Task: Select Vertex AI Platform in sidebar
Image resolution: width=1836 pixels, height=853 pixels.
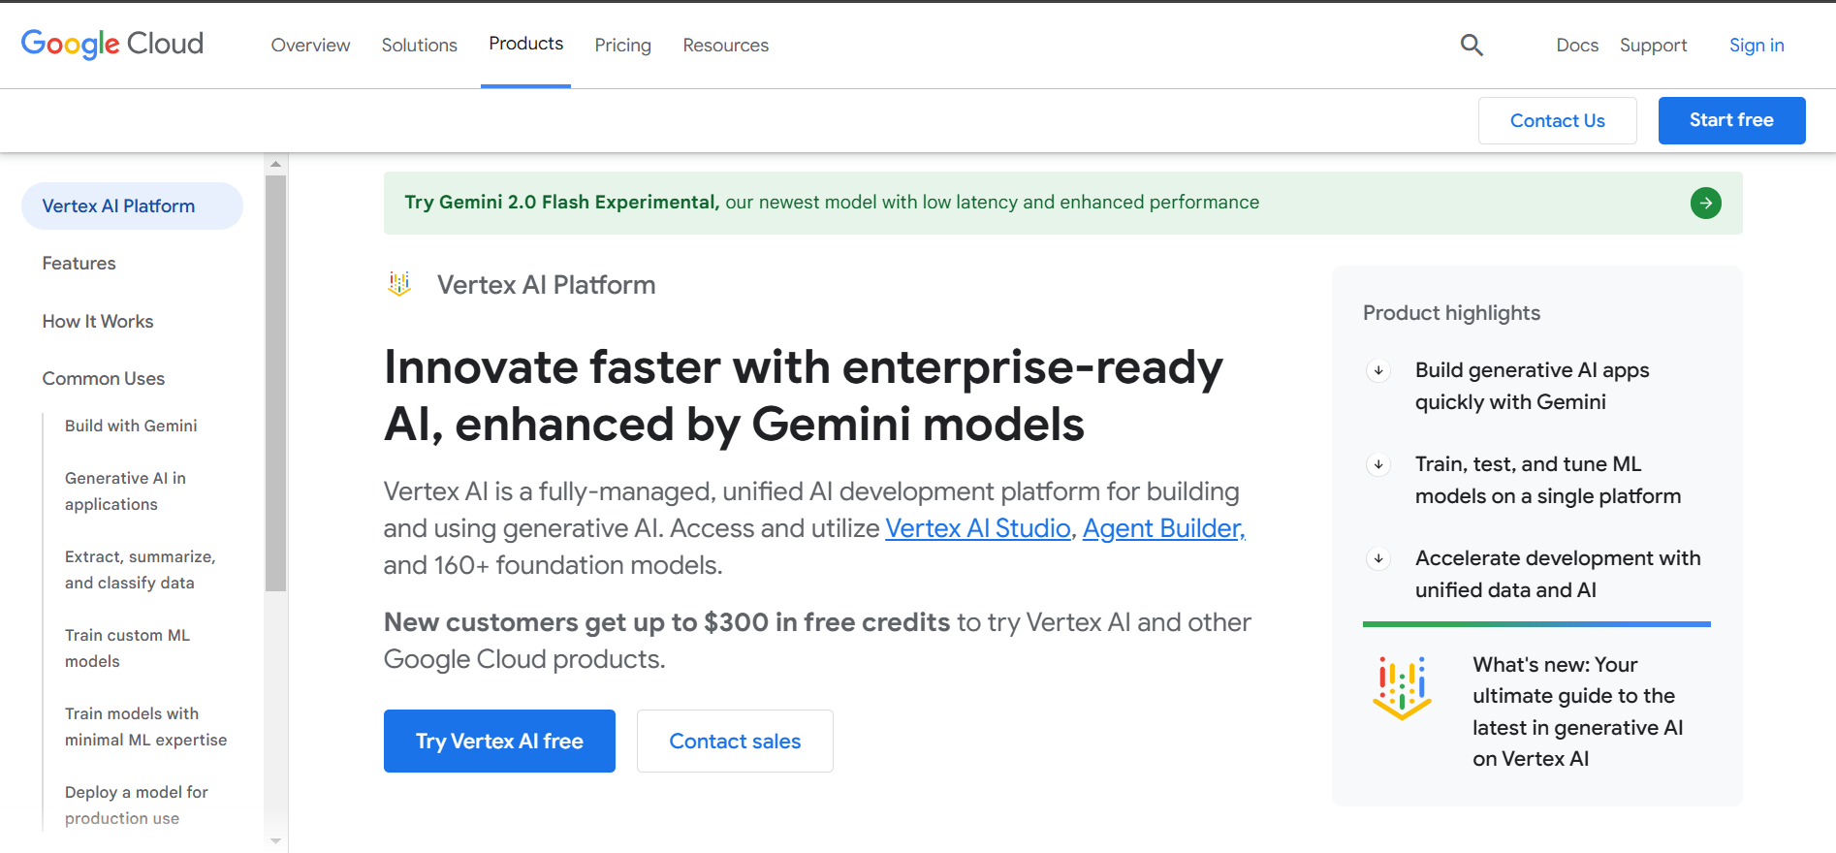Action: pos(132,205)
